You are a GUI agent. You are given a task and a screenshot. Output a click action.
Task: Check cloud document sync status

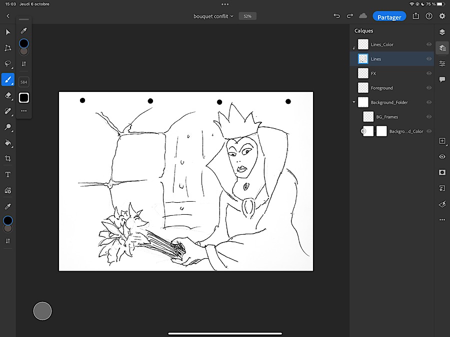[363, 16]
